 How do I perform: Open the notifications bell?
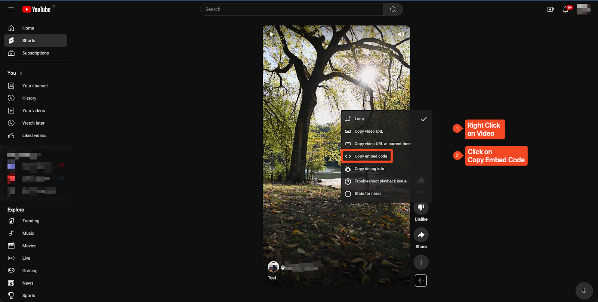tap(566, 9)
